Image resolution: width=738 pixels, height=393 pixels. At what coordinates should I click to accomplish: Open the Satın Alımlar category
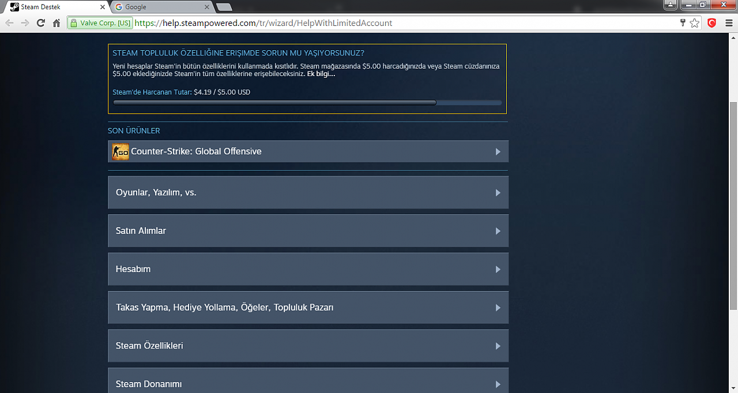[308, 230]
